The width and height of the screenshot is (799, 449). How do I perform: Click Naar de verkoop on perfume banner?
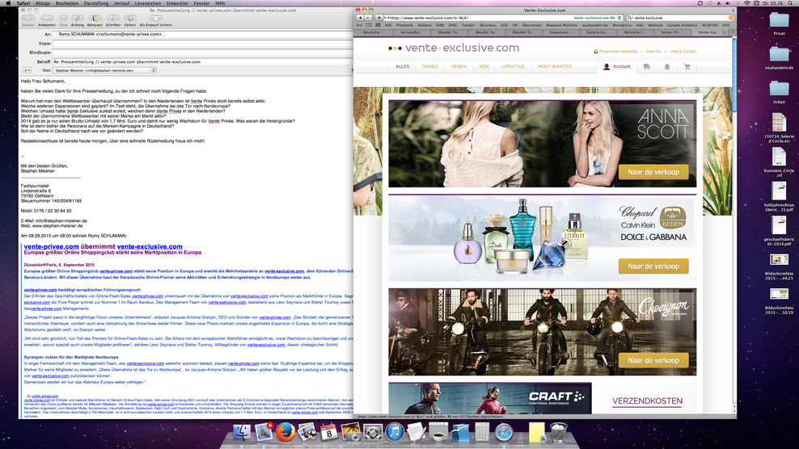pos(653,266)
